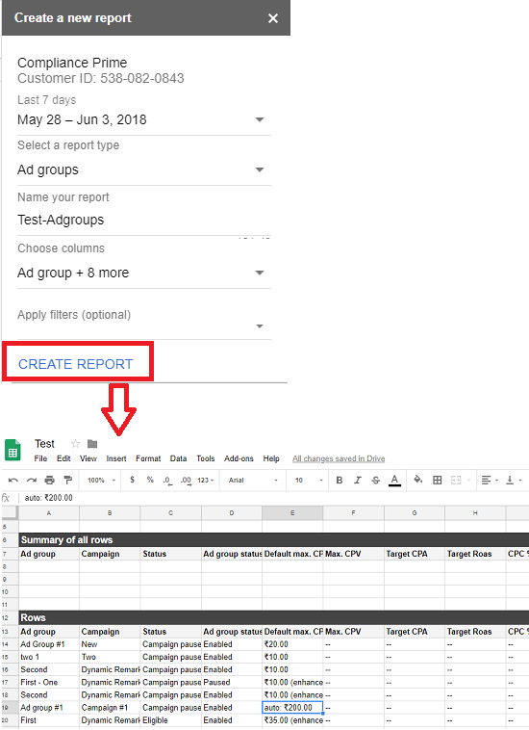Open the Format menu
The image size is (529, 730).
point(148,458)
